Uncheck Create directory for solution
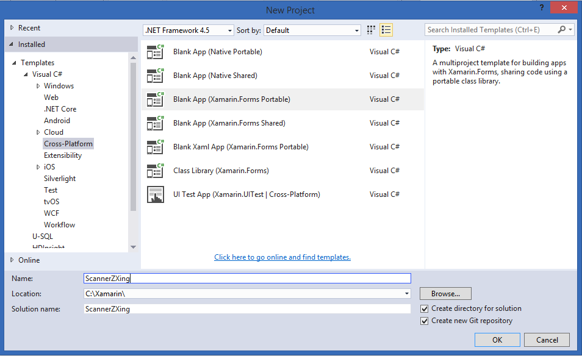 coord(424,308)
